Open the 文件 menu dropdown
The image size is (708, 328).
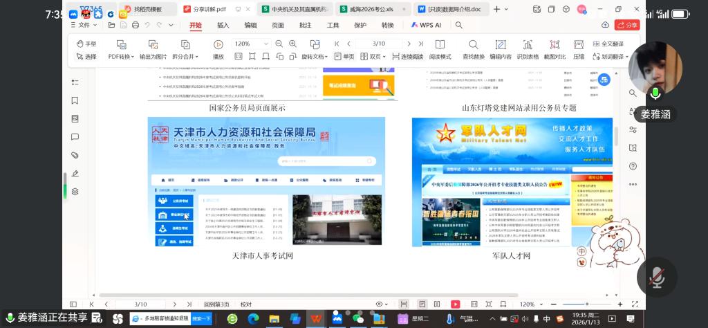pos(86,25)
